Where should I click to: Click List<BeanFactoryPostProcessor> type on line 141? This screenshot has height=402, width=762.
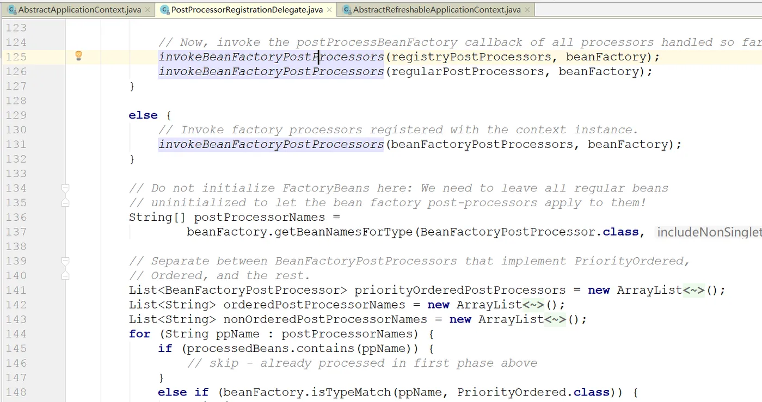click(238, 290)
